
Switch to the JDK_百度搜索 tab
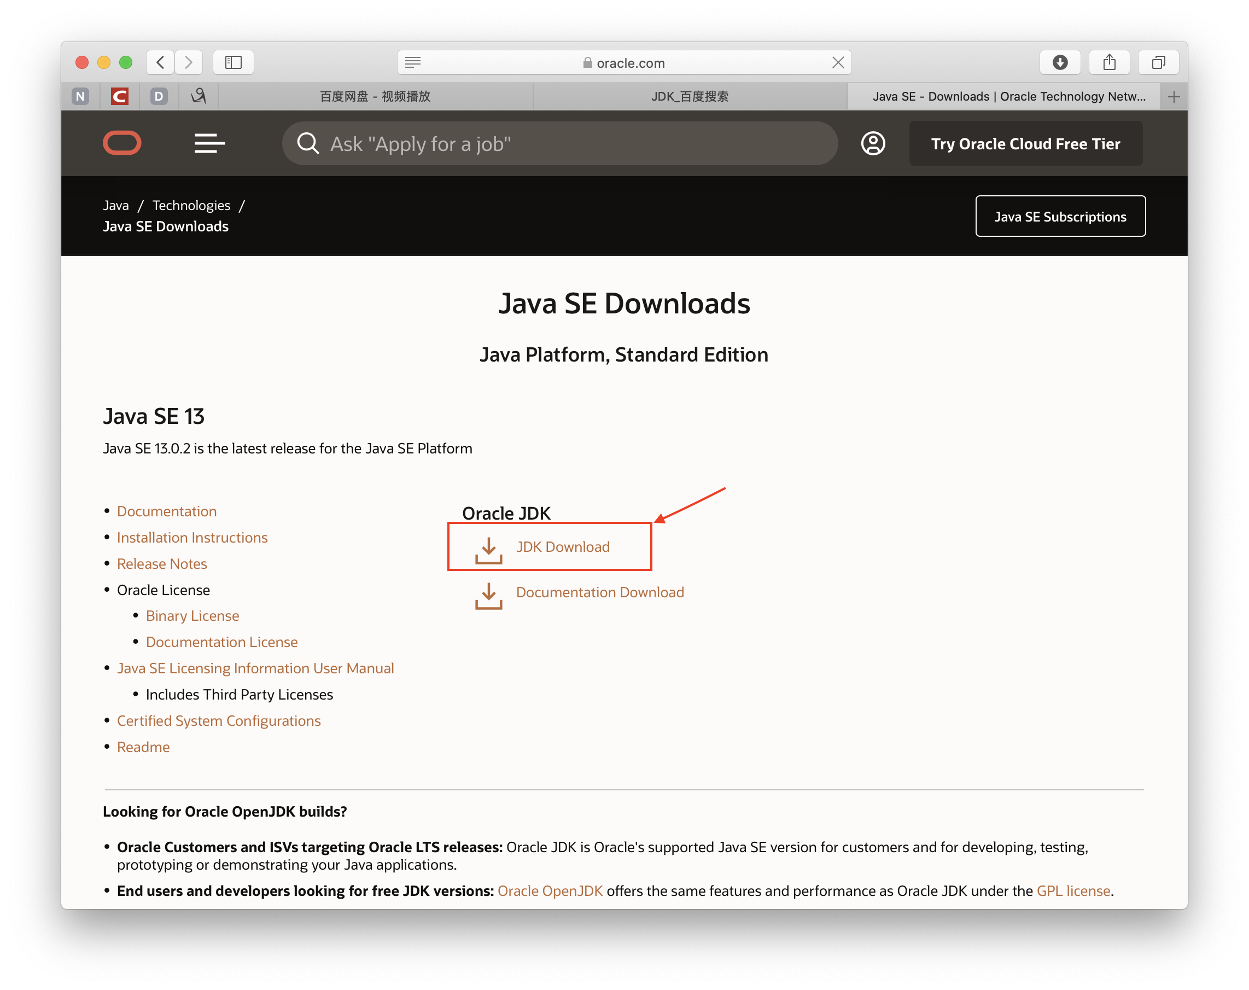tap(690, 96)
